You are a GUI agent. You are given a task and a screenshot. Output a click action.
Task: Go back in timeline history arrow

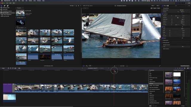click(82, 68)
